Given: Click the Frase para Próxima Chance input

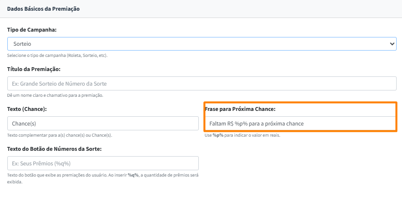Looking at the screenshot, I should coord(300,124).
